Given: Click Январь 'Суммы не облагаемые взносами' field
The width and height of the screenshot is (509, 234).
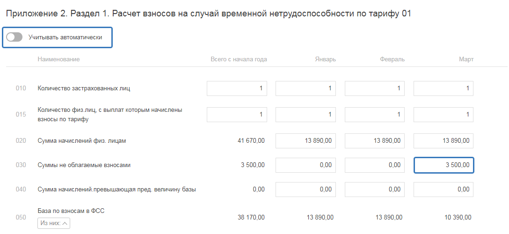Looking at the screenshot, I should 305,165.
